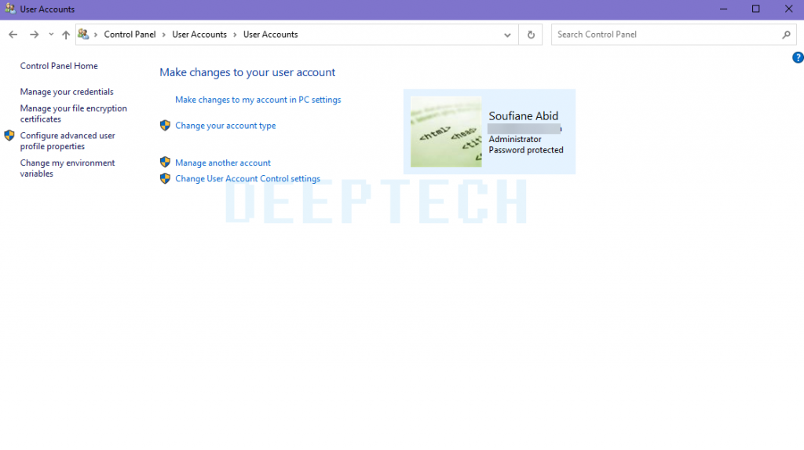Select last User Accounts breadcrumb
This screenshot has width=804, height=450.
(270, 35)
